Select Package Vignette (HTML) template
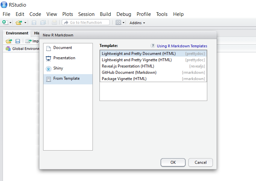 pyautogui.click(x=153, y=79)
